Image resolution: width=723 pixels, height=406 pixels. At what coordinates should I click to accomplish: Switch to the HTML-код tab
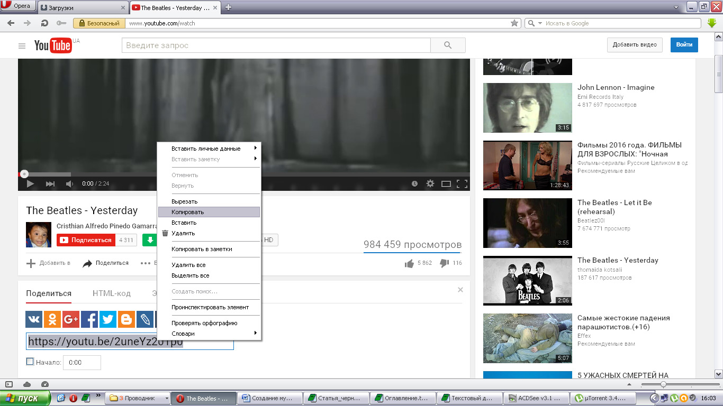(112, 293)
